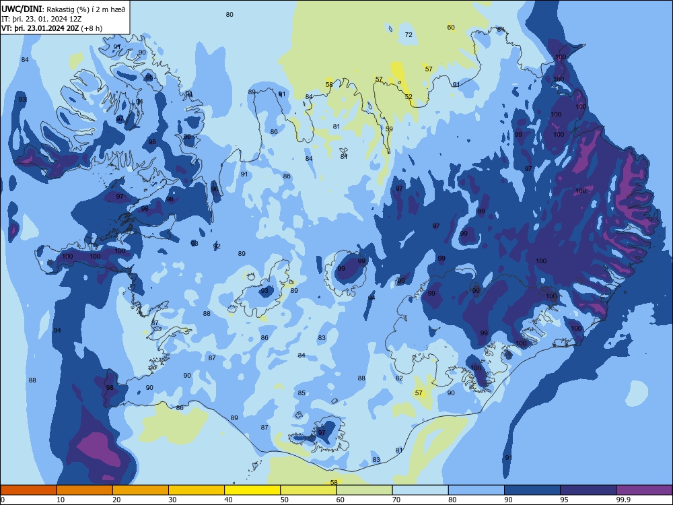Click the 'VT: þri. 23.01.2024 20Z (+8 h)' line
Viewport: 673px width, 505px height.
click(52, 28)
